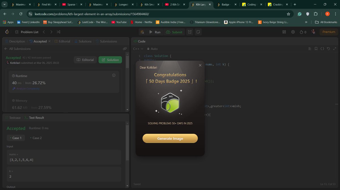This screenshot has height=190, width=340.
Task: Go to the next problem arrow
Action: 51,32
